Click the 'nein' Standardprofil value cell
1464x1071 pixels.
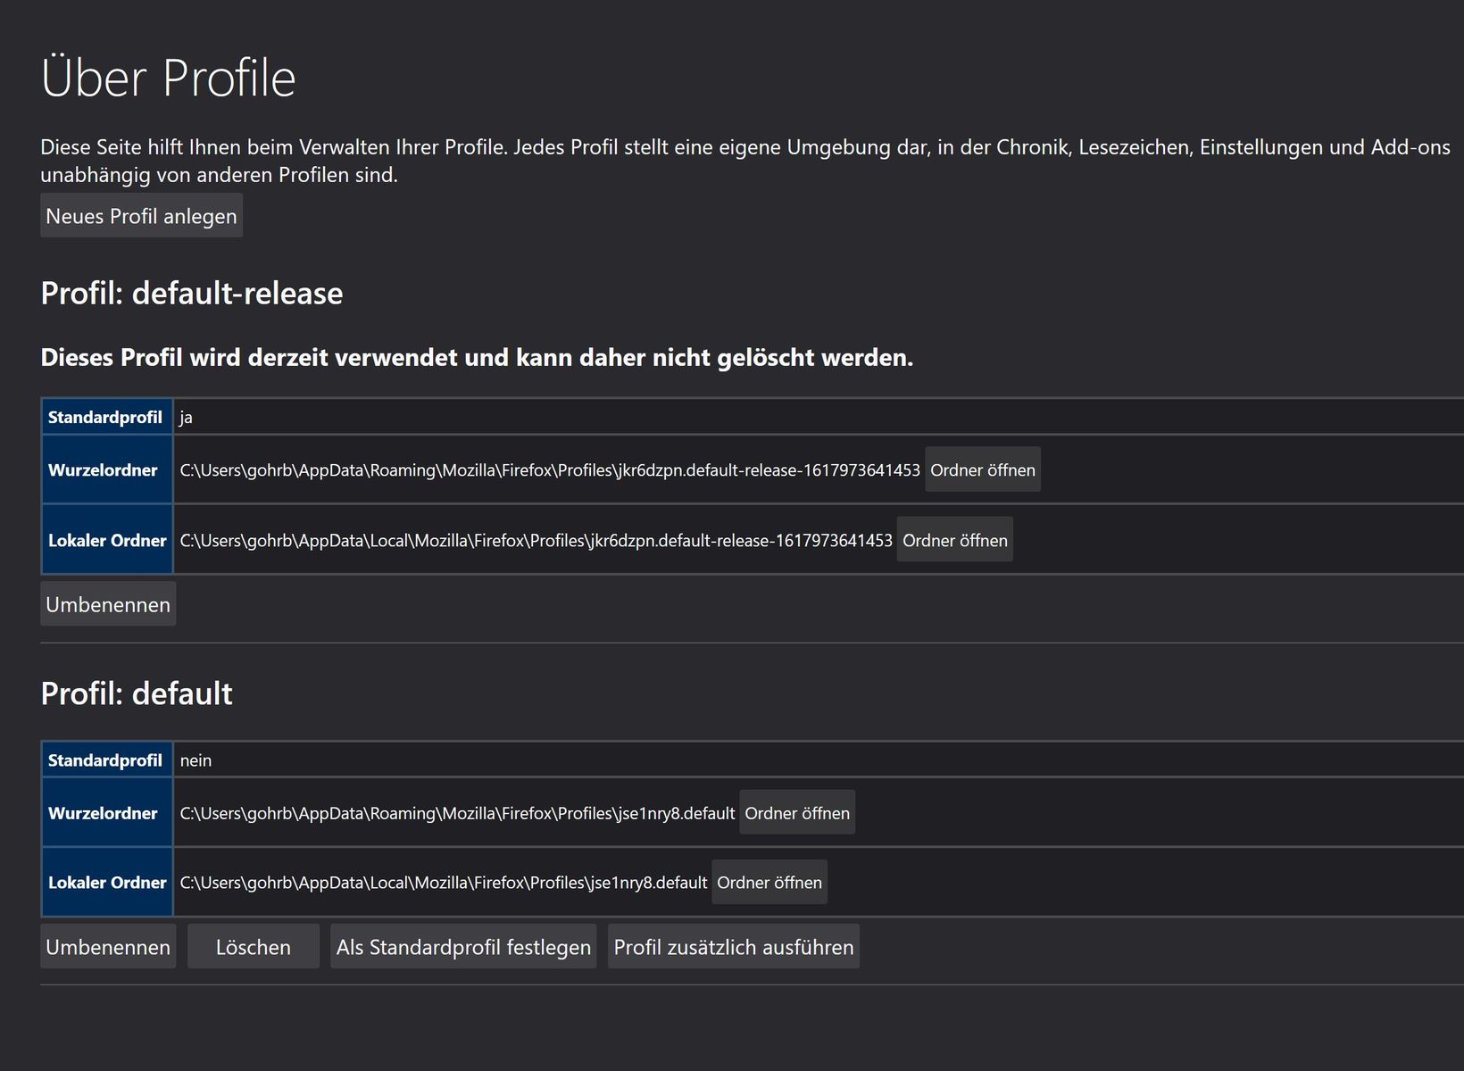pos(195,760)
